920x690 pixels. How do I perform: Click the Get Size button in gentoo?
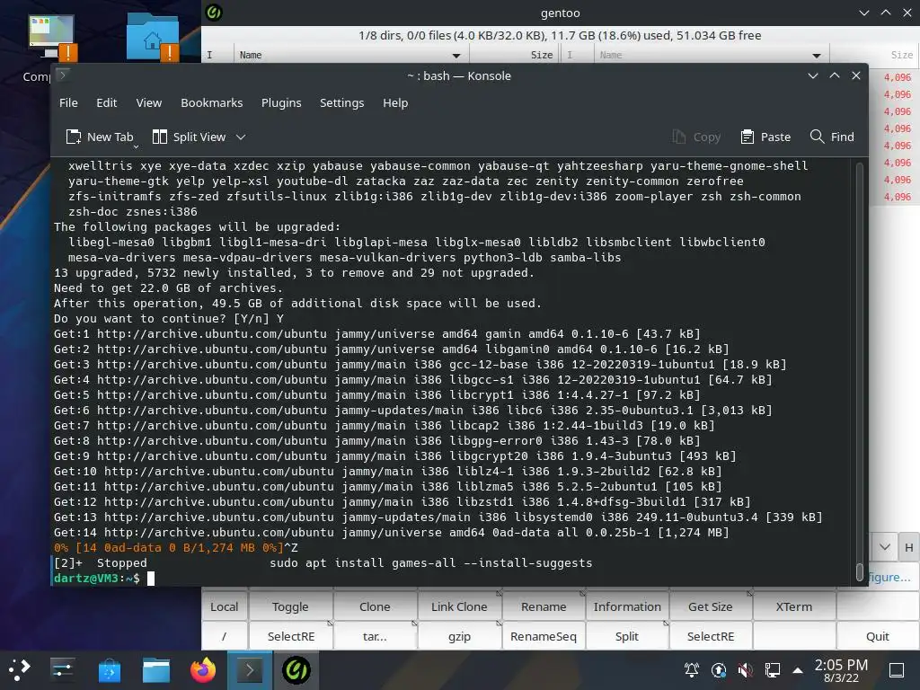point(710,606)
